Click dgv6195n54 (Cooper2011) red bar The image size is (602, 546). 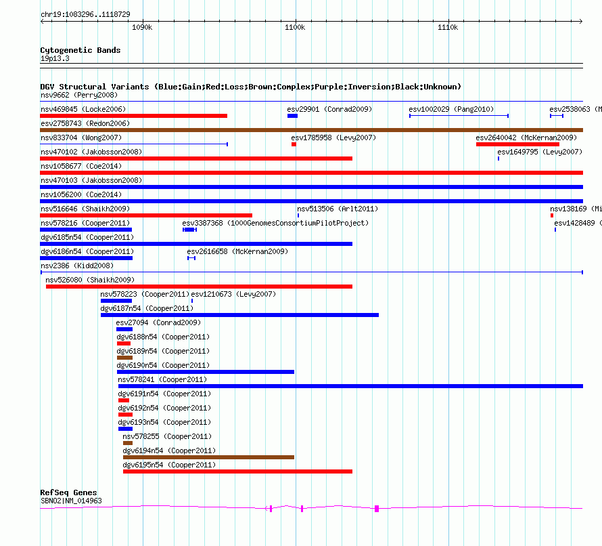point(237,471)
